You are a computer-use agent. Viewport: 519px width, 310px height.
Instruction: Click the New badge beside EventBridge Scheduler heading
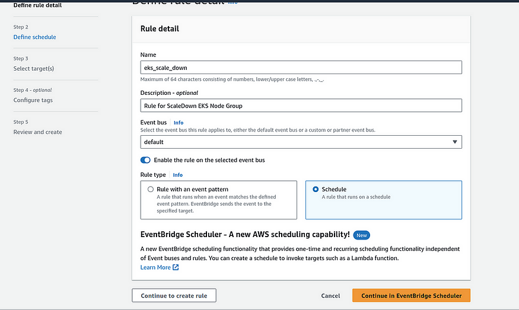coord(361,235)
